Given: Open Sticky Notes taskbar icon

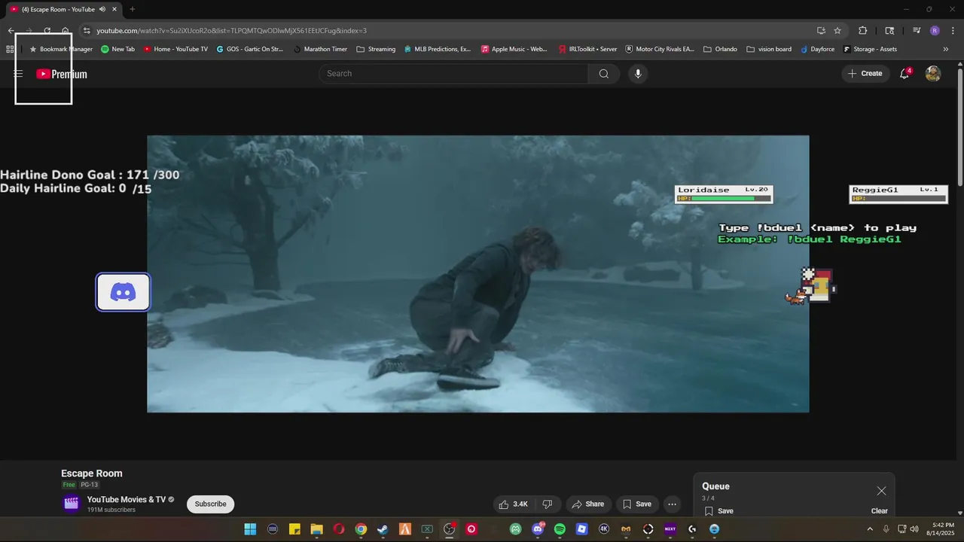Looking at the screenshot, I should [x=294, y=529].
